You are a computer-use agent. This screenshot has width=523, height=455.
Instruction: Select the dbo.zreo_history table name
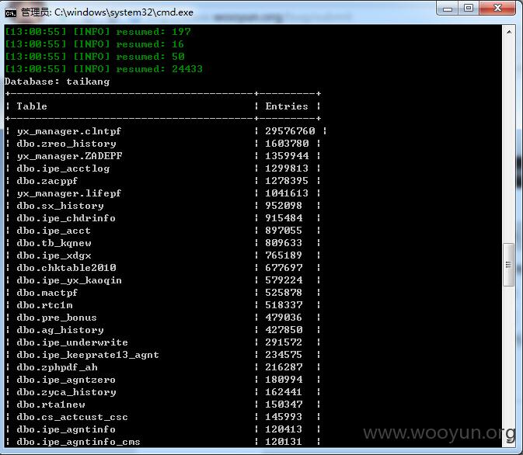click(x=66, y=144)
